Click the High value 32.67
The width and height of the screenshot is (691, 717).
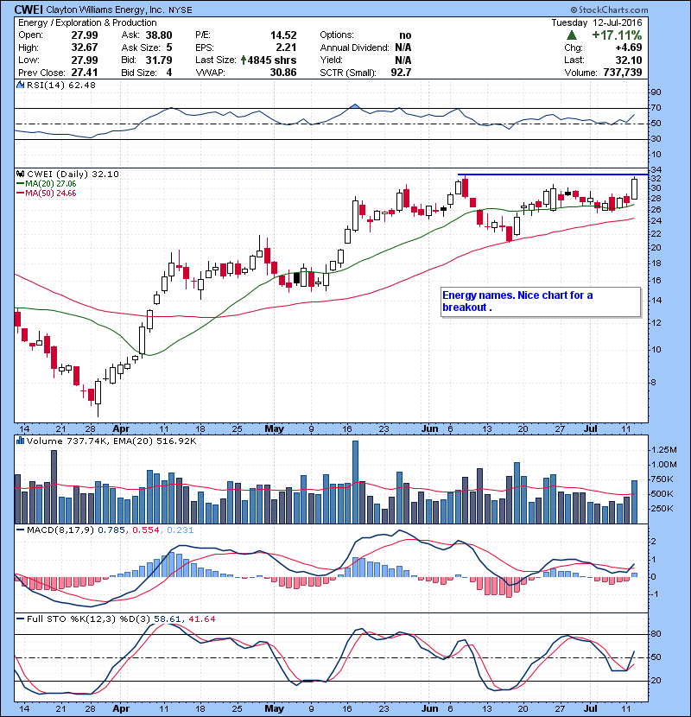[85, 48]
